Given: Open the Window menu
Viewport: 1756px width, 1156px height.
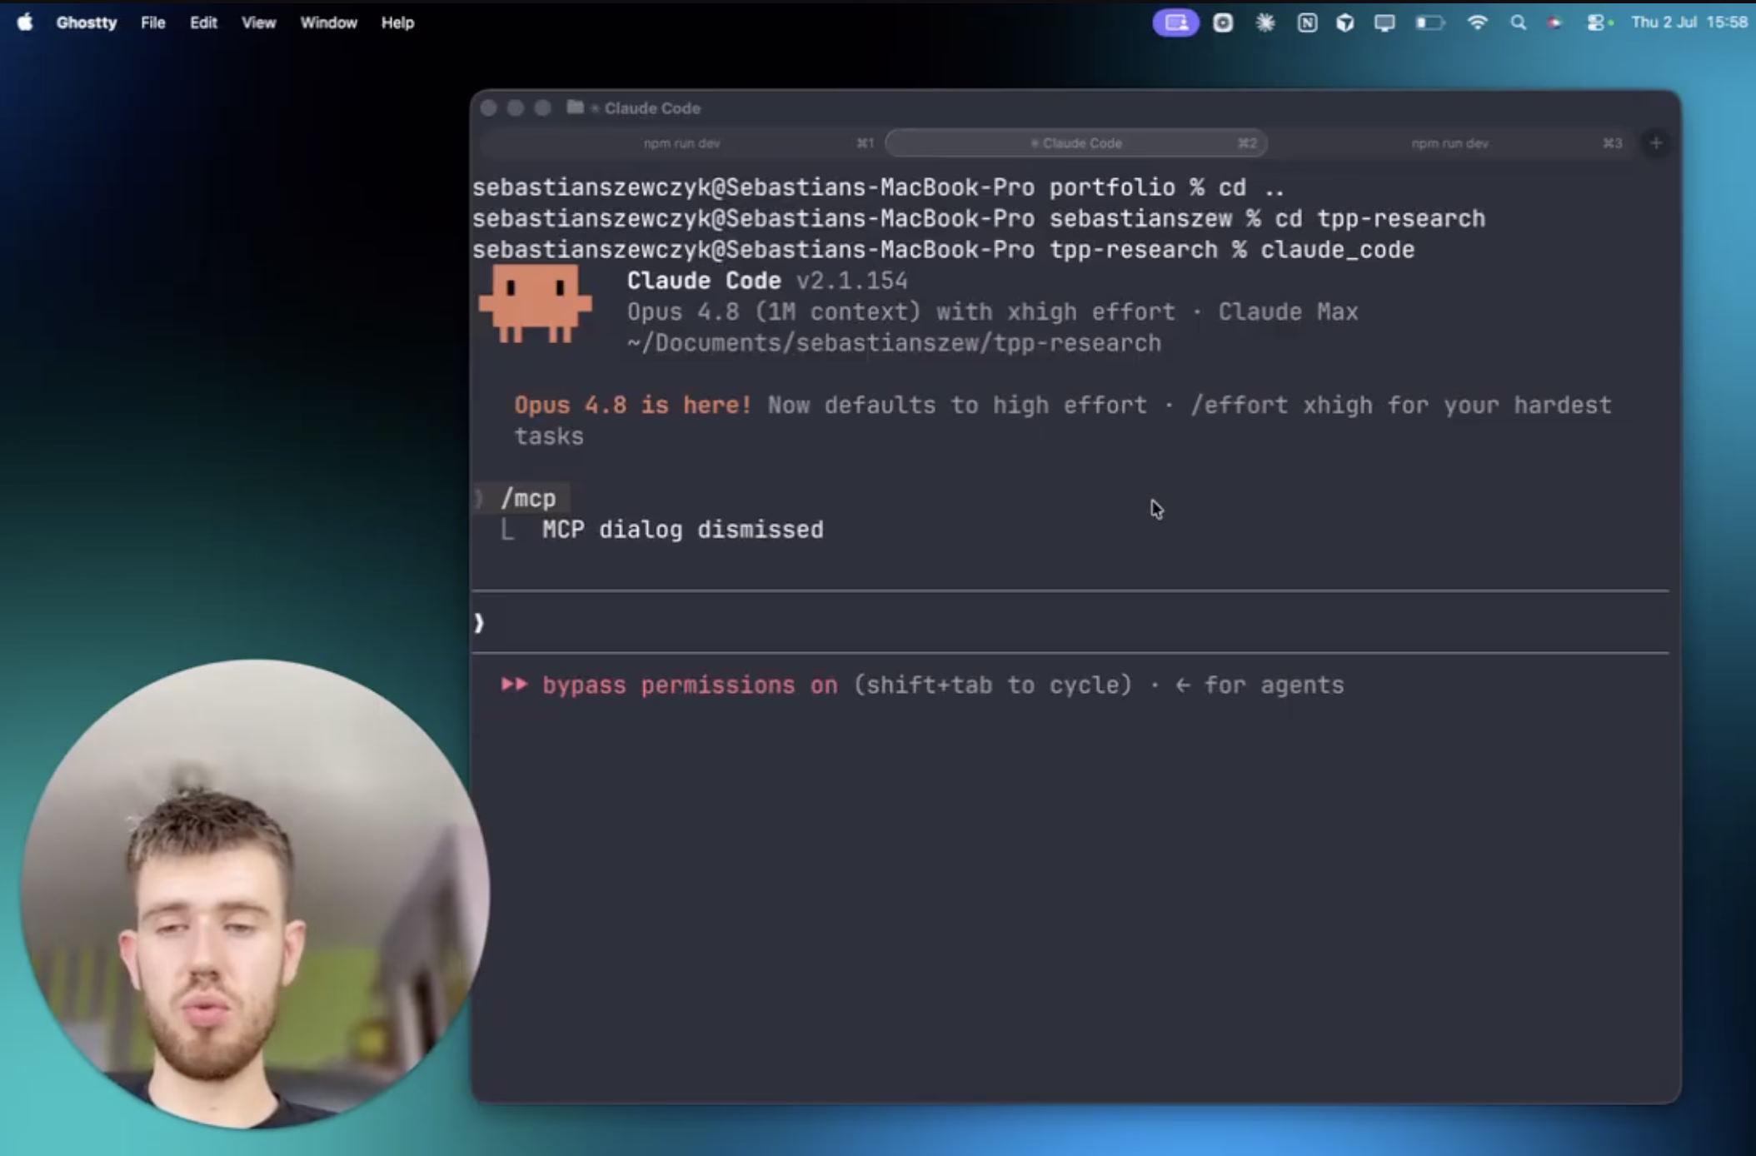Looking at the screenshot, I should pos(328,22).
